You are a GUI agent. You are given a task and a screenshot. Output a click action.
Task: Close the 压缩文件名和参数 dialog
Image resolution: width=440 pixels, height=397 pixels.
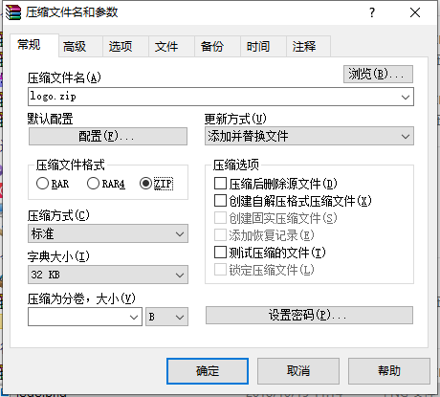click(x=415, y=12)
